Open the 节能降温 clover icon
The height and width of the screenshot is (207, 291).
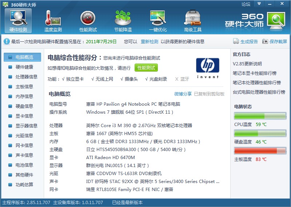click(123, 21)
